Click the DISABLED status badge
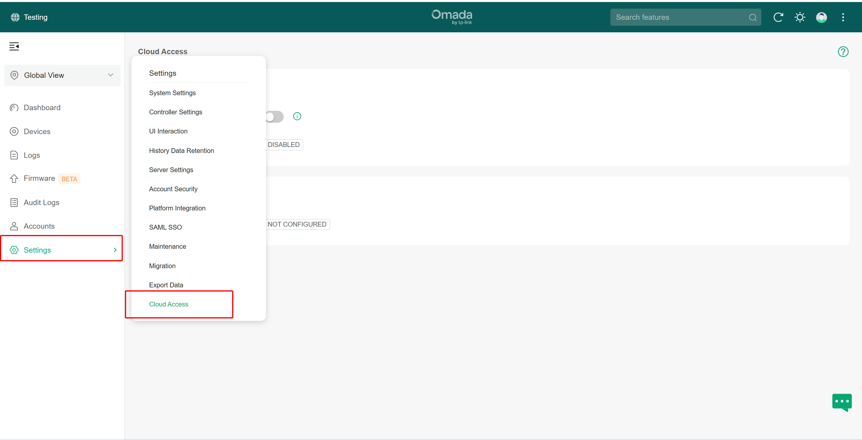Screen dimensions: 862x440 click(284, 145)
